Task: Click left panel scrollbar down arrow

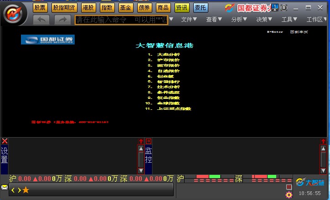Action: [x=141, y=170]
